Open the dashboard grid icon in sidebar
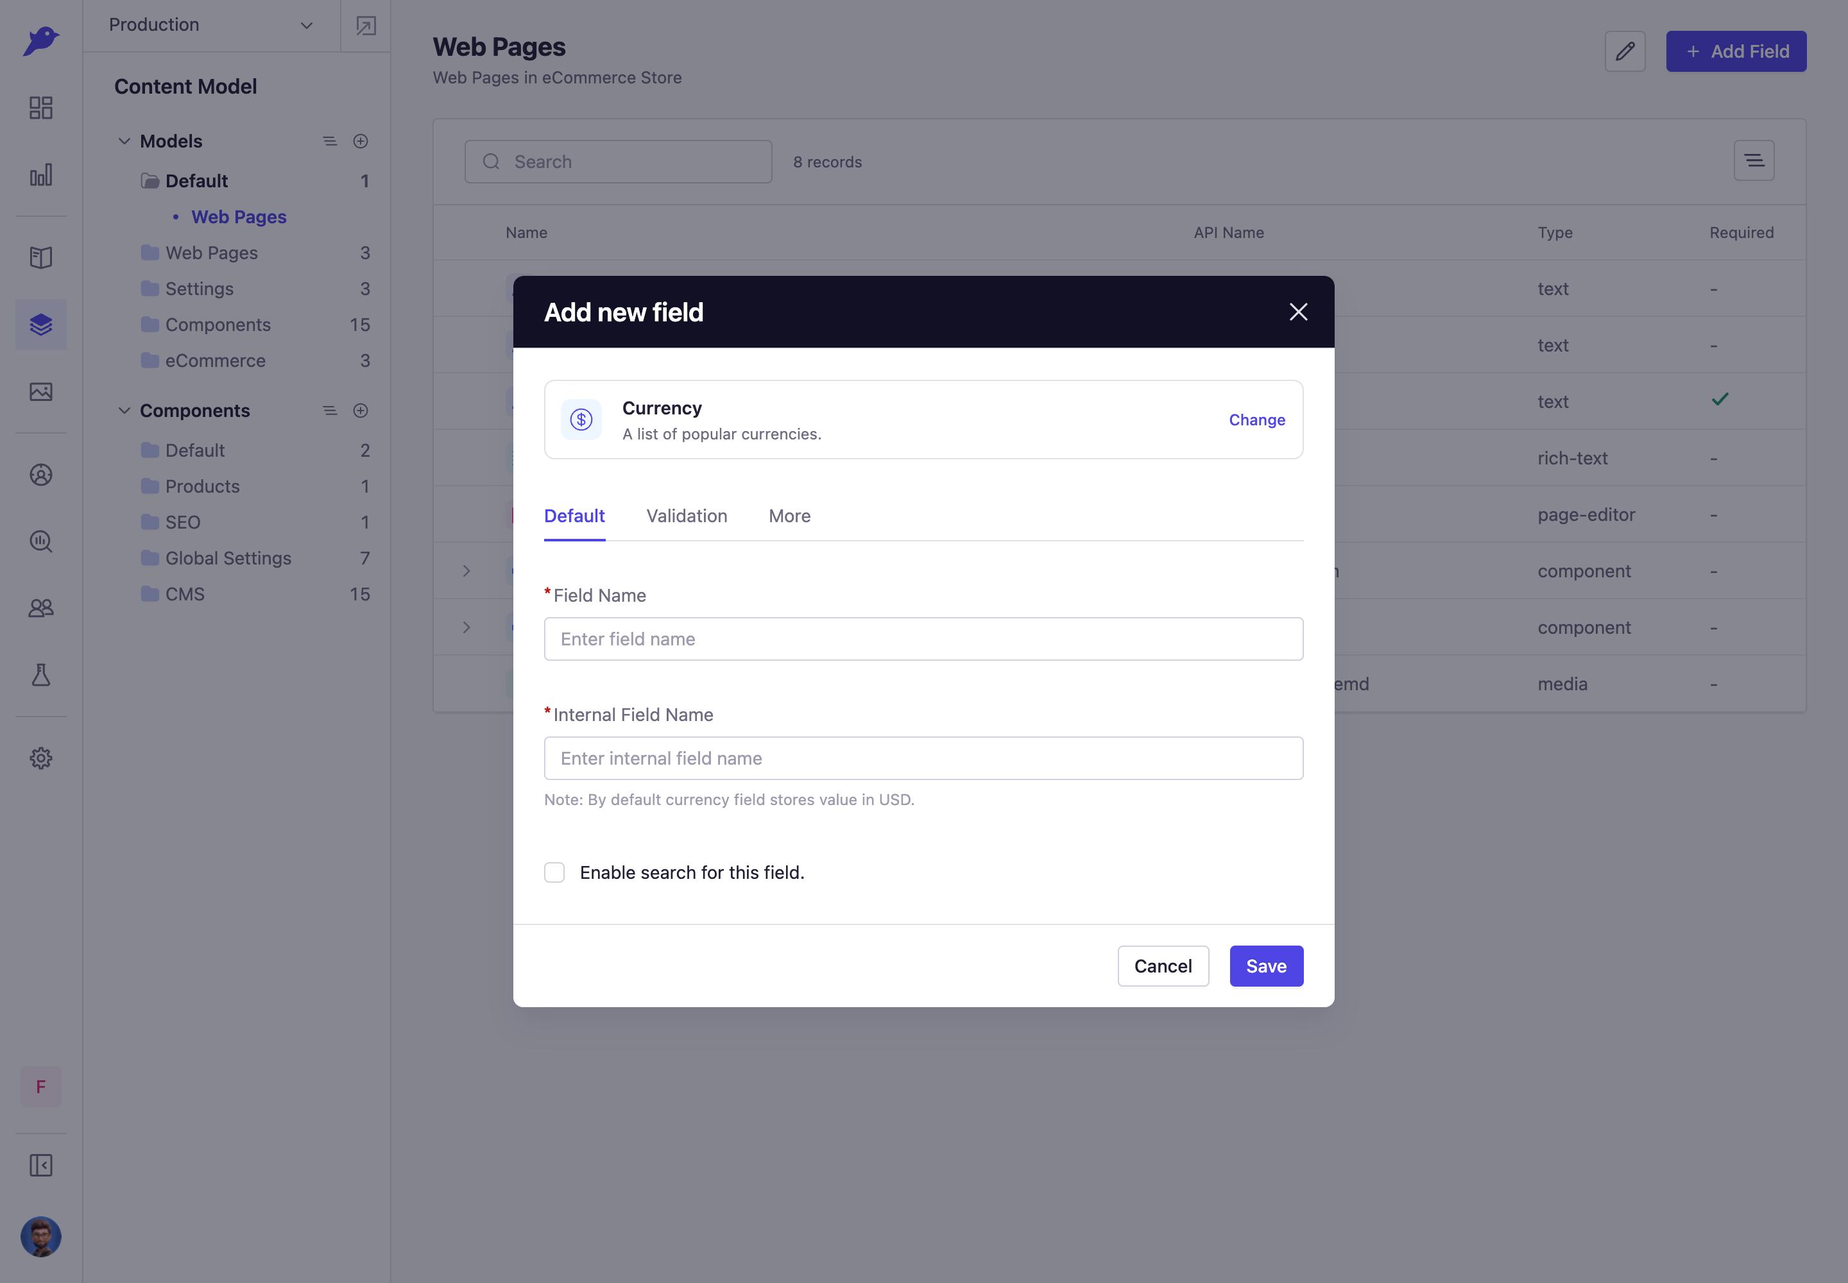This screenshot has height=1283, width=1848. tap(41, 108)
